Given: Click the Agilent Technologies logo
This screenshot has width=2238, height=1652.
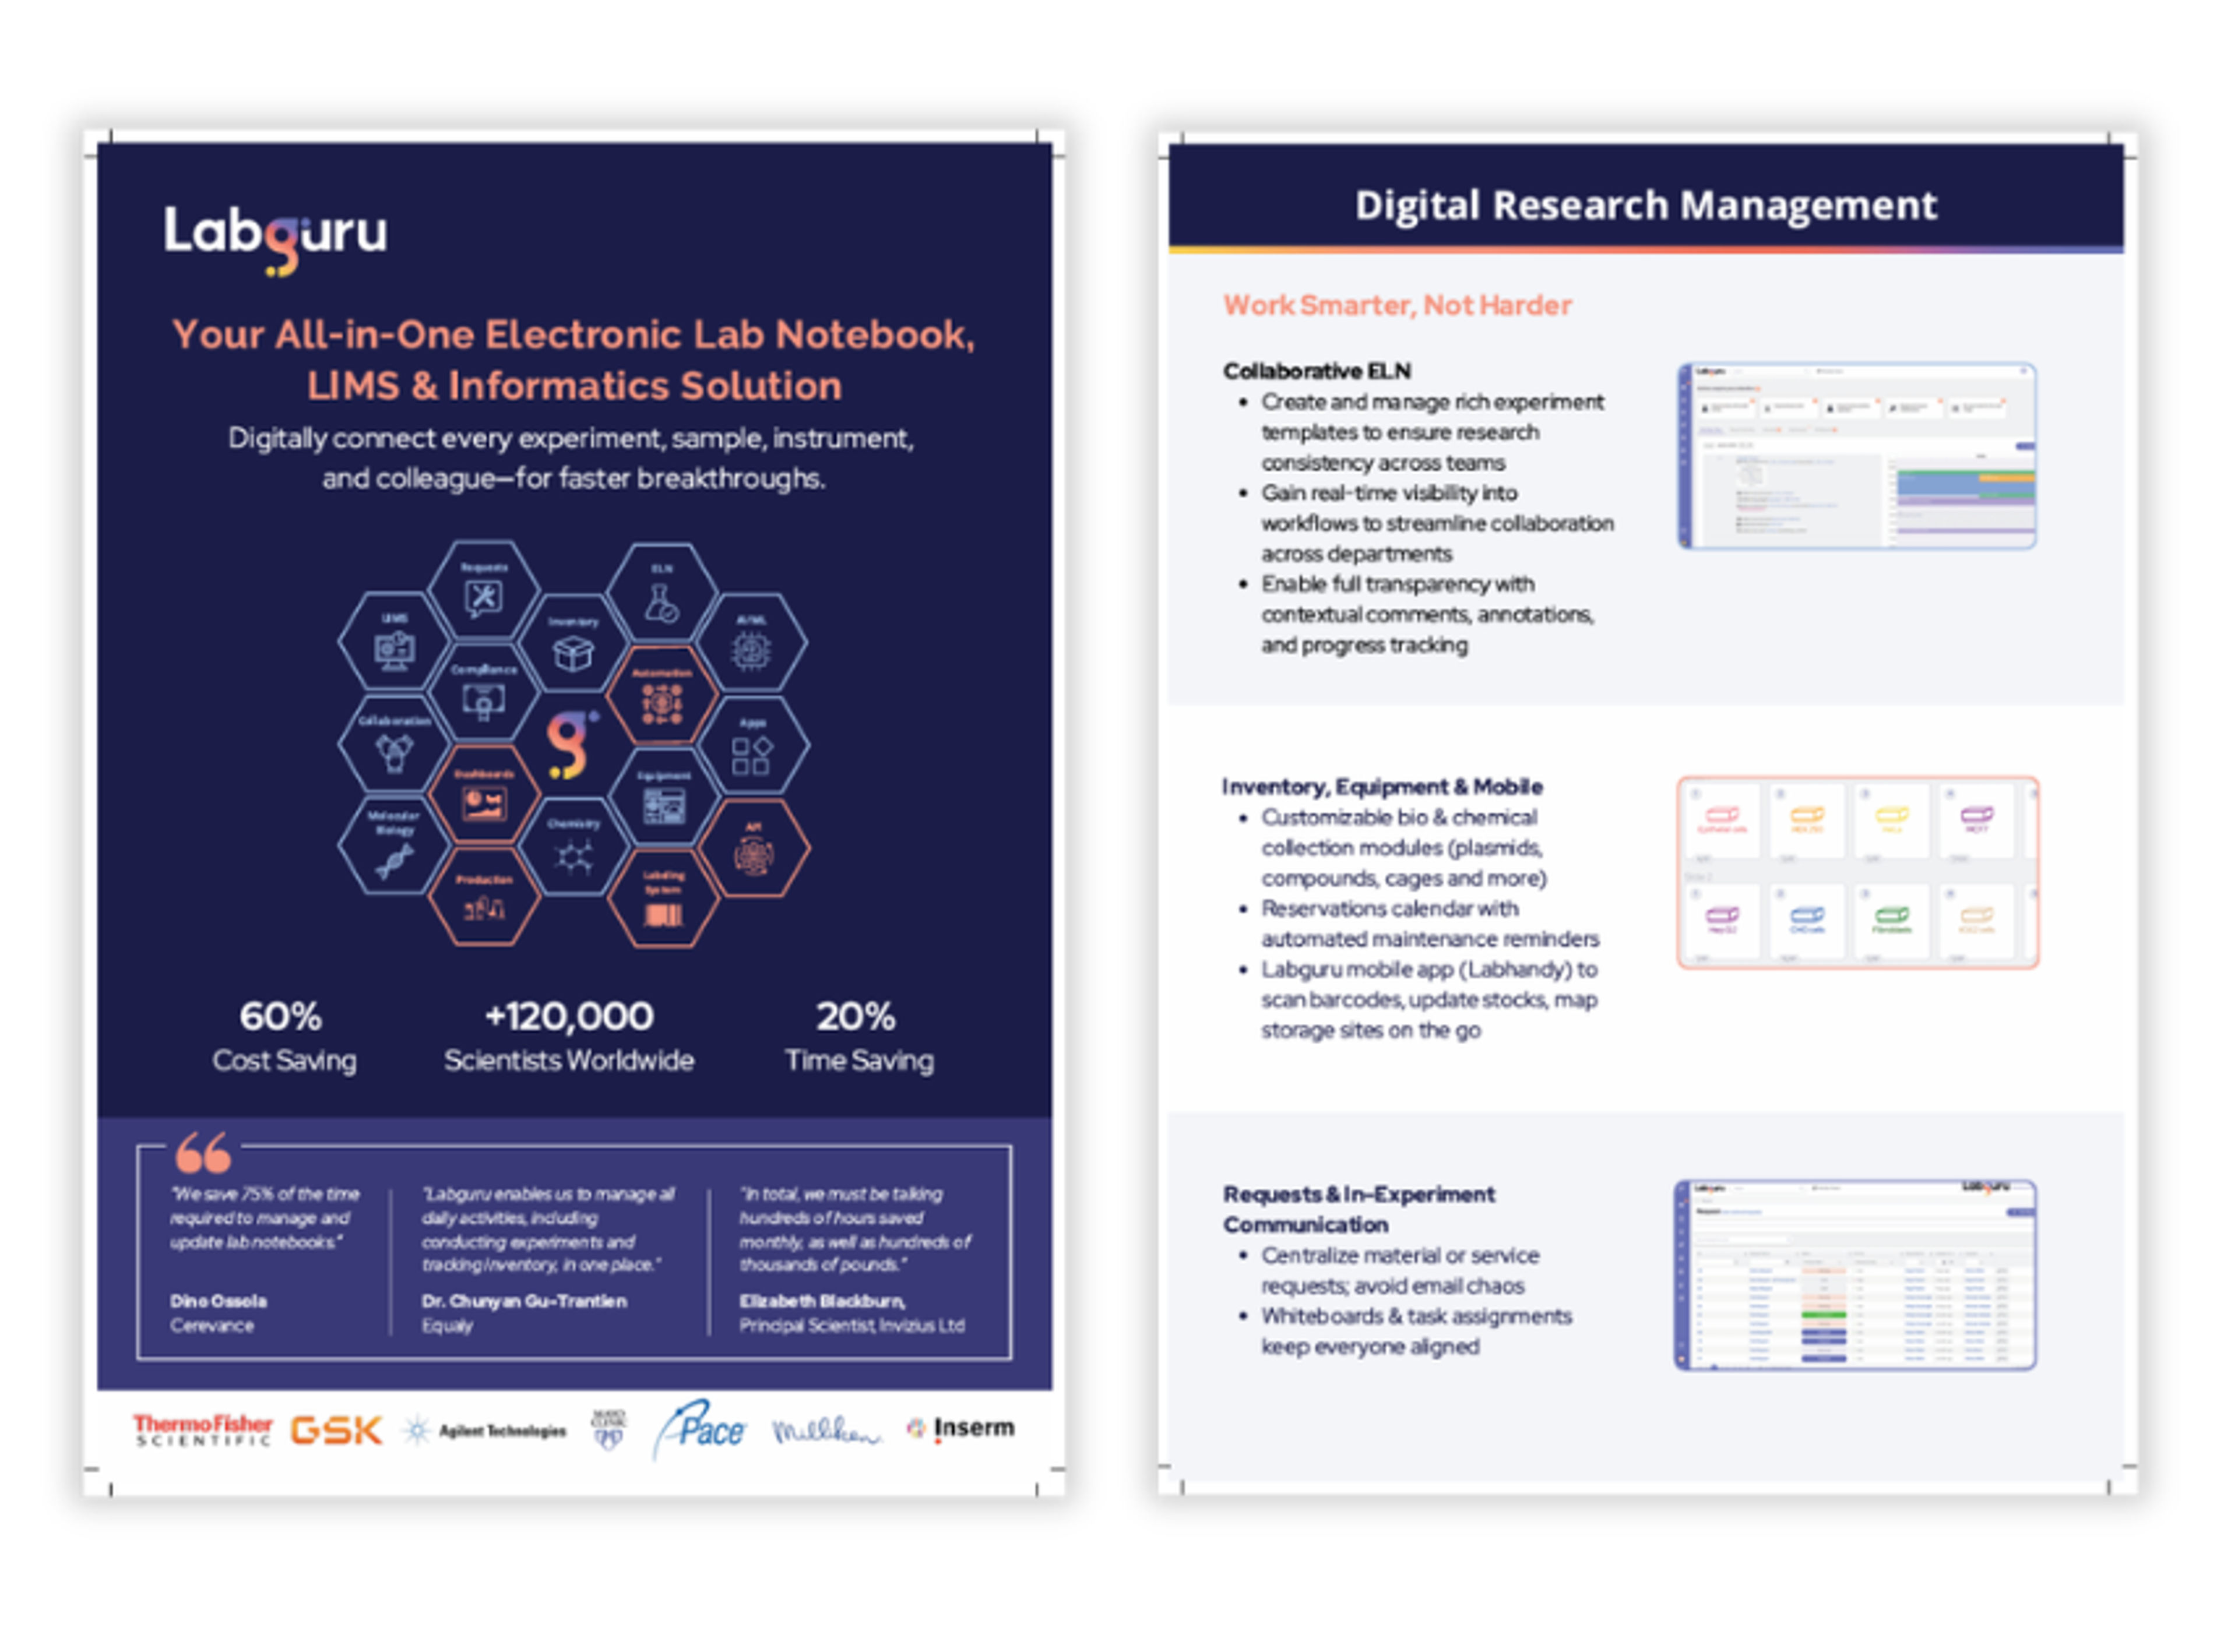Looking at the screenshot, I should 485,1432.
